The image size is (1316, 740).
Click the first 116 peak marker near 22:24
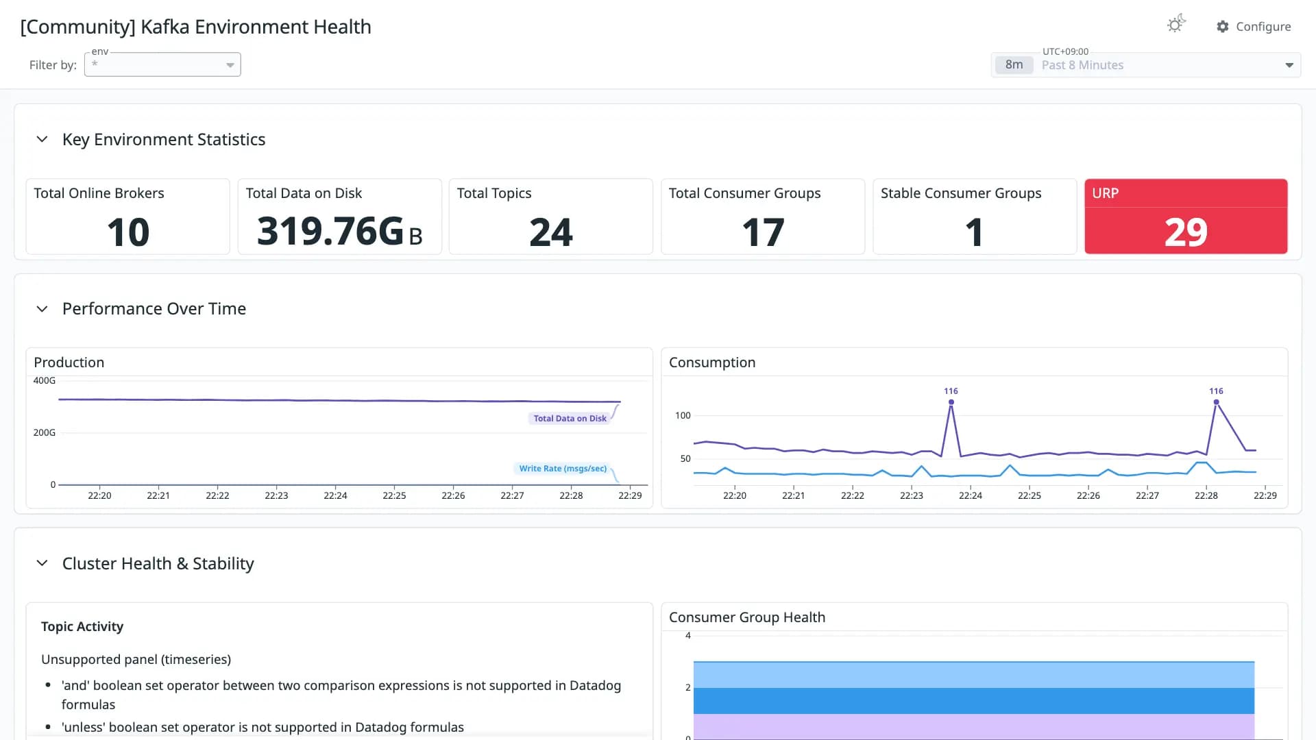coord(951,402)
